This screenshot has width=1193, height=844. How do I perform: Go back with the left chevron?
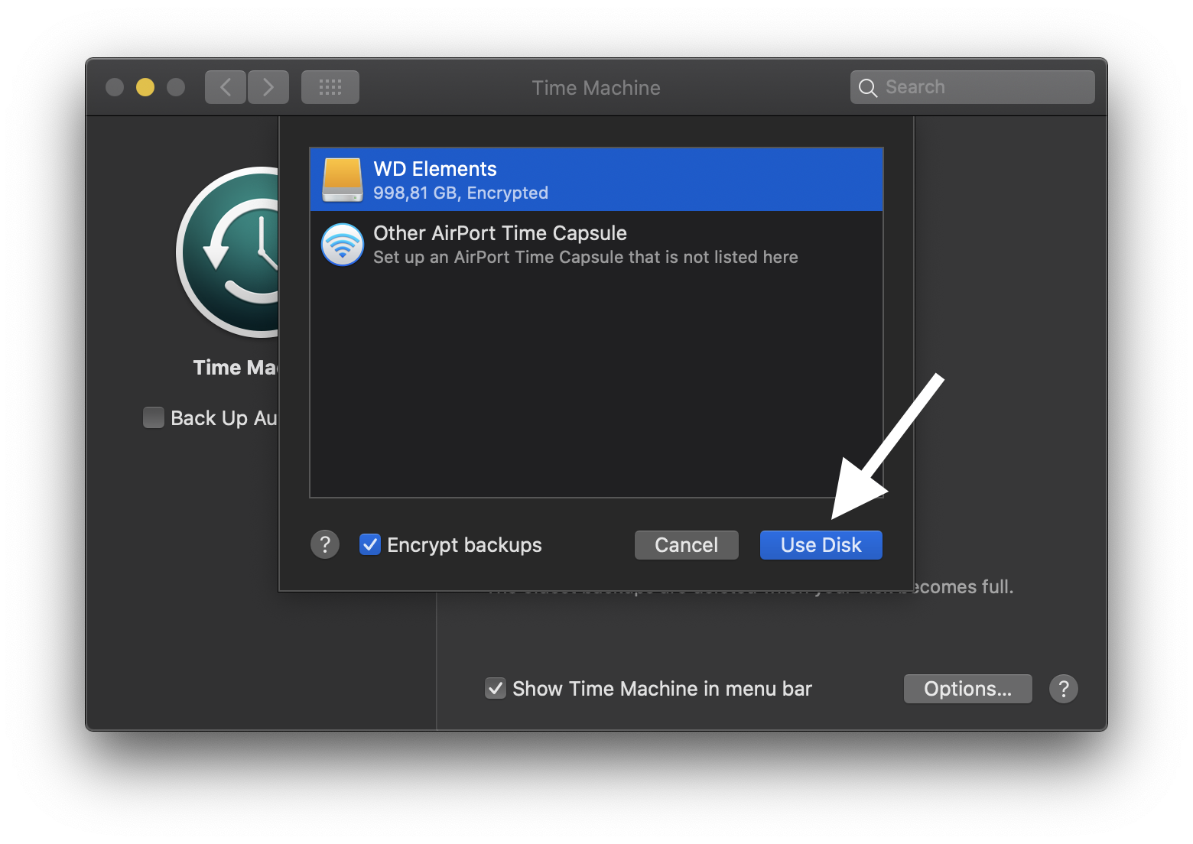point(226,87)
